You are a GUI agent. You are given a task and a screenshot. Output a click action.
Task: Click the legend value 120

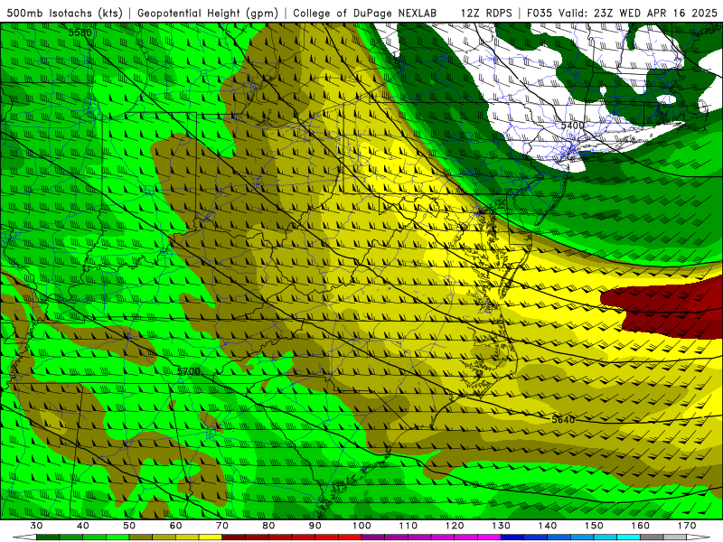point(455,526)
